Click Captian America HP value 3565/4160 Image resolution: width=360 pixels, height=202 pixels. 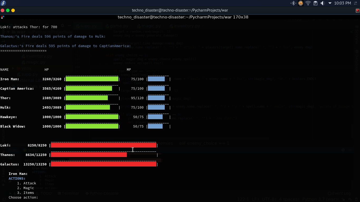(52, 88)
